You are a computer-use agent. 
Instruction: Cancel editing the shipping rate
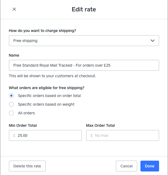coord(126,166)
